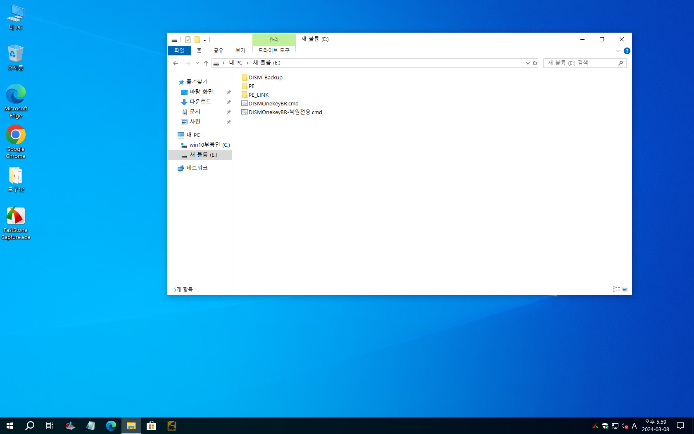Select the DISM_Backup folder
694x434 pixels.
tap(262, 77)
